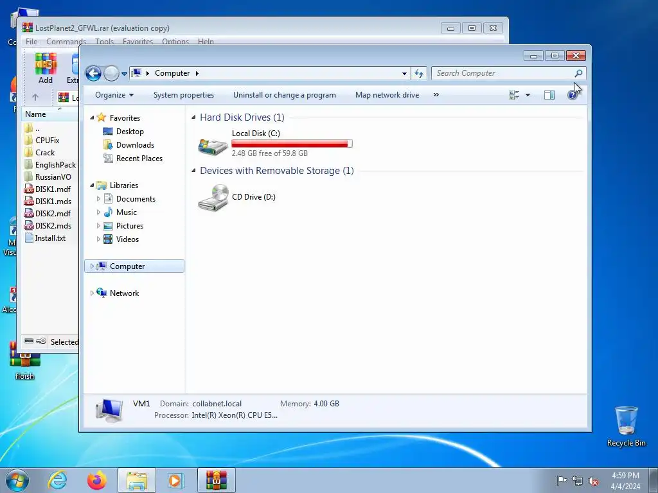
Task: Collapse Devices with Removable Storage group
Action: coord(193,171)
